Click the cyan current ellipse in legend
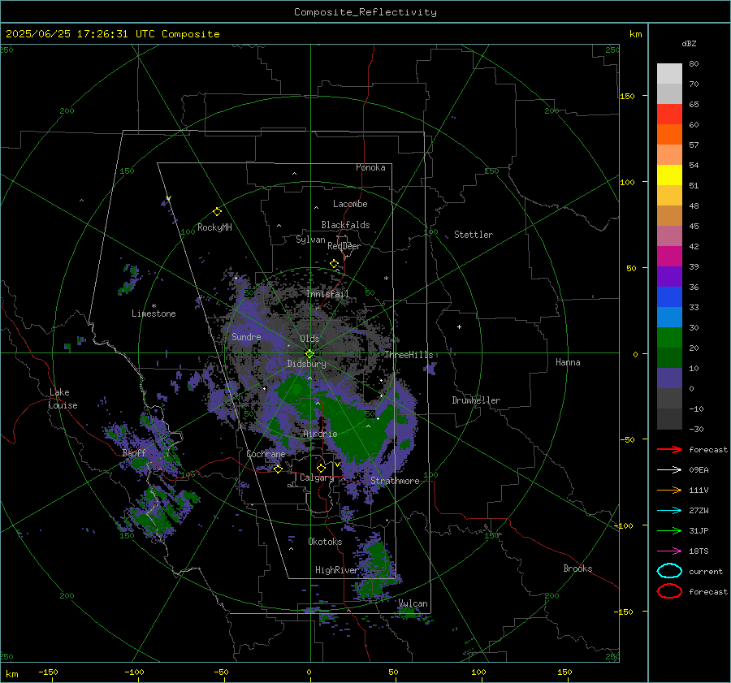 click(669, 571)
